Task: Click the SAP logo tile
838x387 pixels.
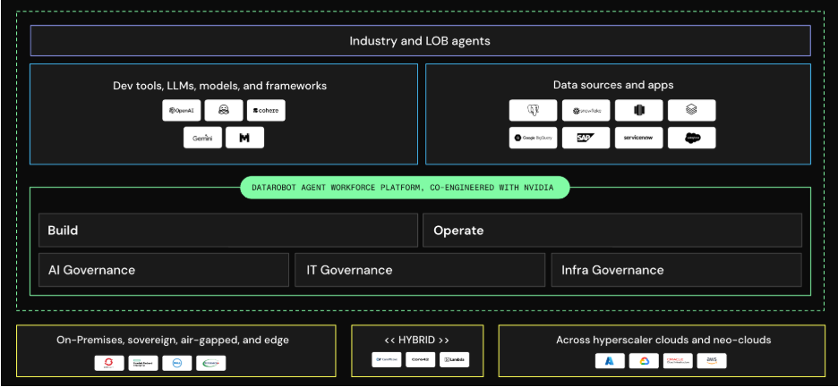Action: pyautogui.click(x=586, y=138)
